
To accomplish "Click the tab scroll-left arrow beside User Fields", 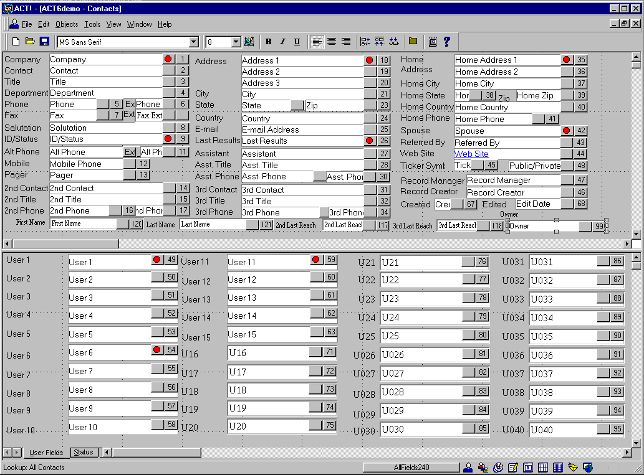I will click(7, 453).
